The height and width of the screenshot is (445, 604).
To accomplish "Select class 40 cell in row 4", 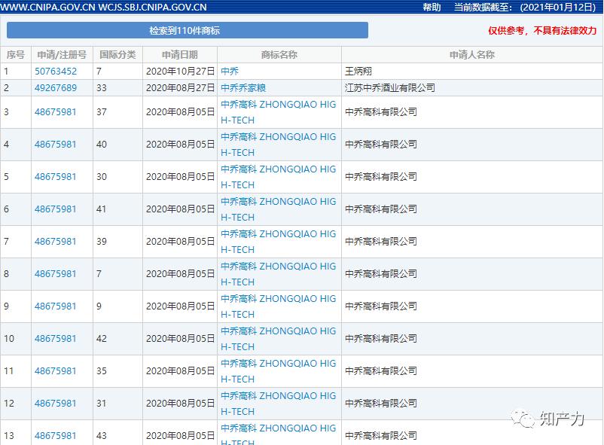I will 117,145.
